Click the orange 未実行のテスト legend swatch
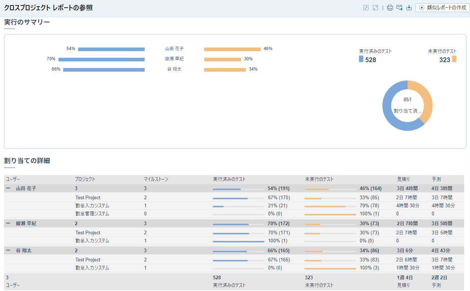The height and width of the screenshot is (291, 470). [454, 59]
